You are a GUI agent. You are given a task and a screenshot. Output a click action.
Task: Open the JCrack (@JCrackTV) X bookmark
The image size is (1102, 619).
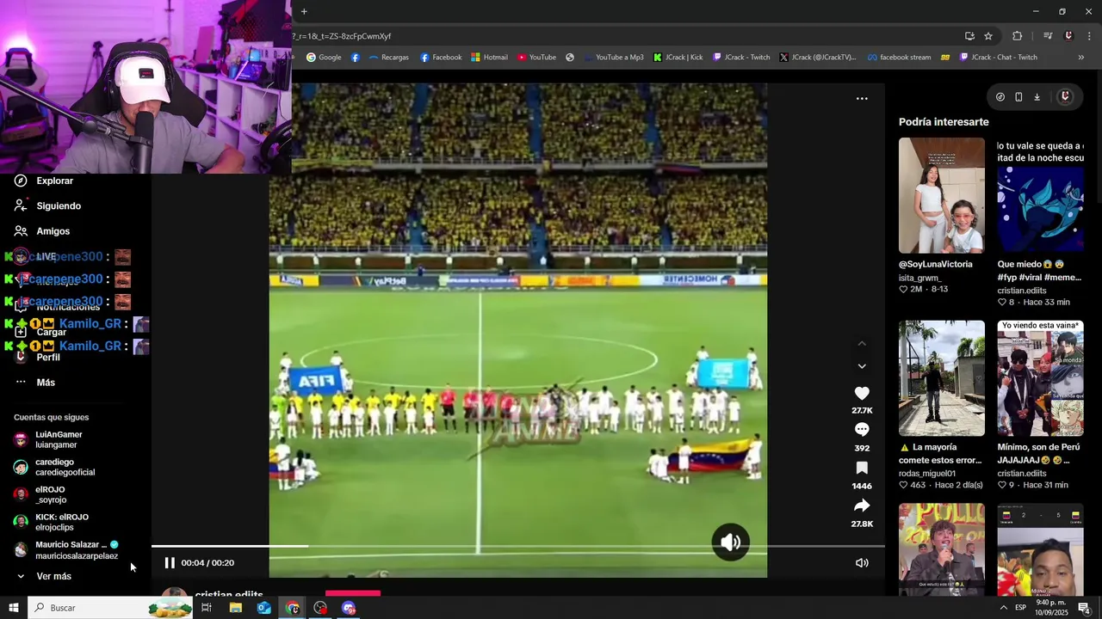point(818,58)
